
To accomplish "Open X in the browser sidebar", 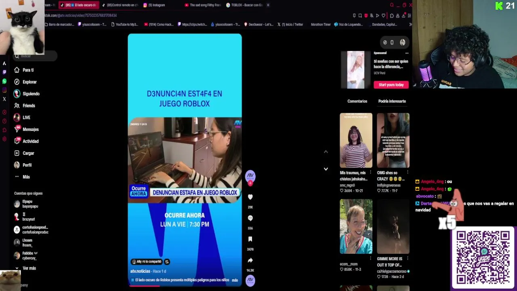I will tap(4, 99).
